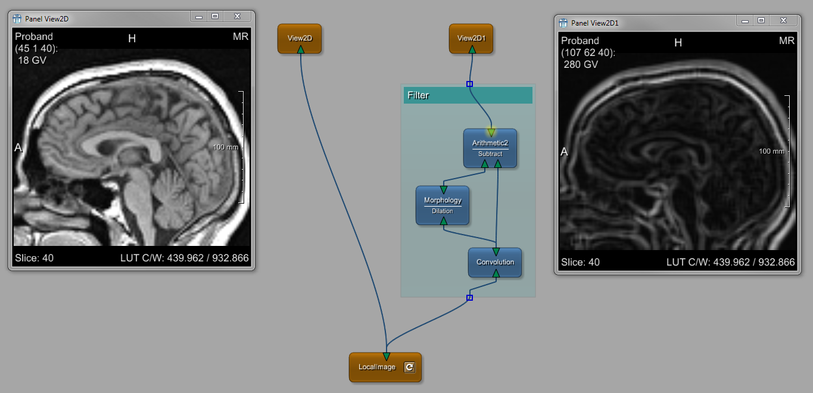Minimize the Panel View2D1 window
This screenshot has width=813, height=393.
(x=745, y=21)
